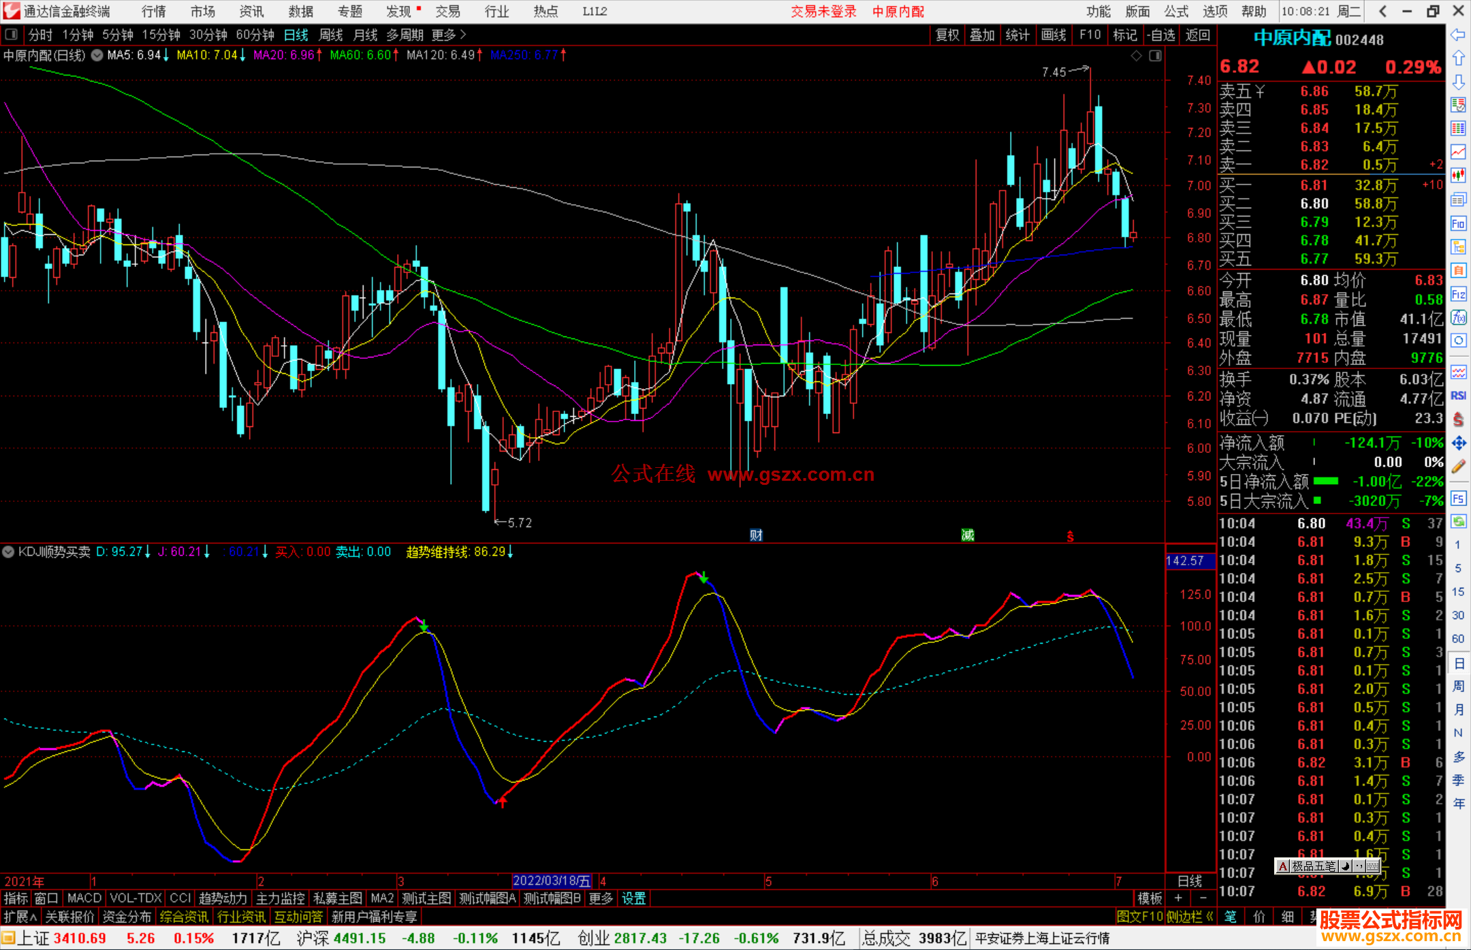The width and height of the screenshot is (1471, 950).
Task: Open the red line trend chart icon
Action: coord(1458,152)
